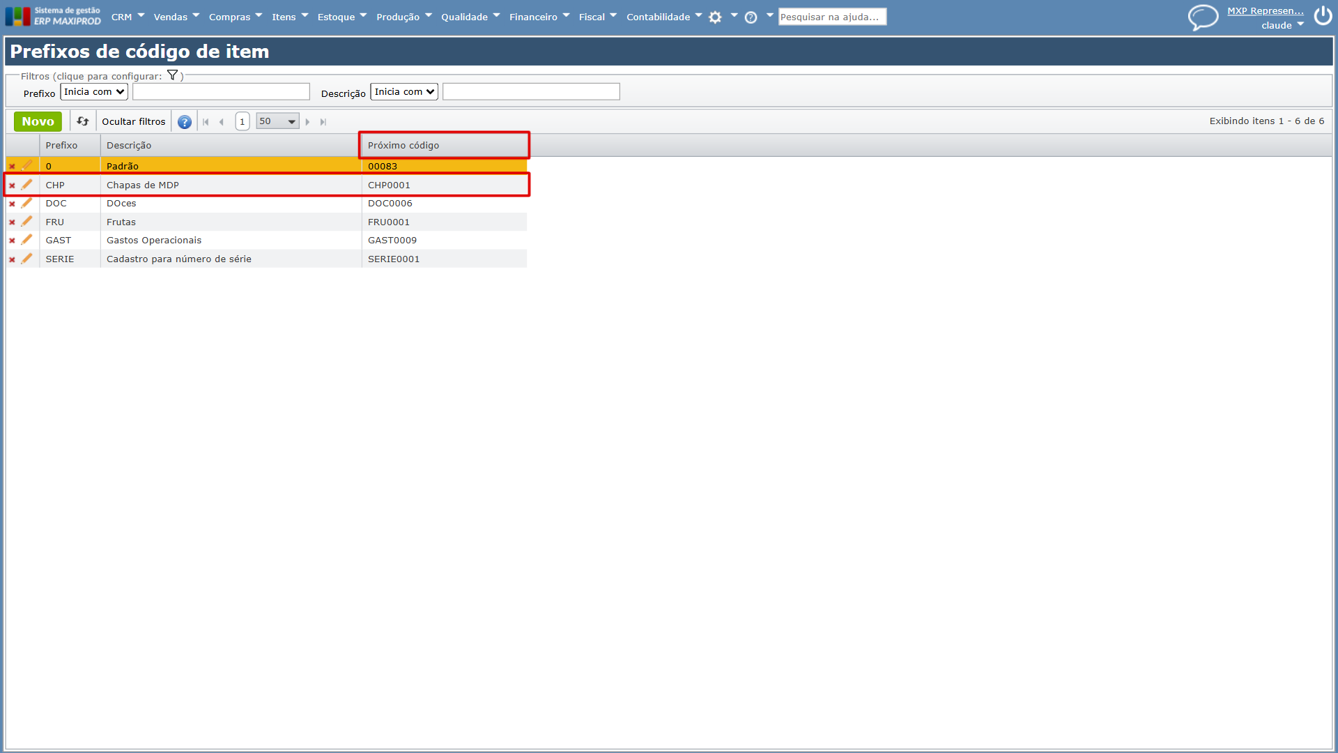Edit the CHP prefix with pencil icon

[26, 185]
